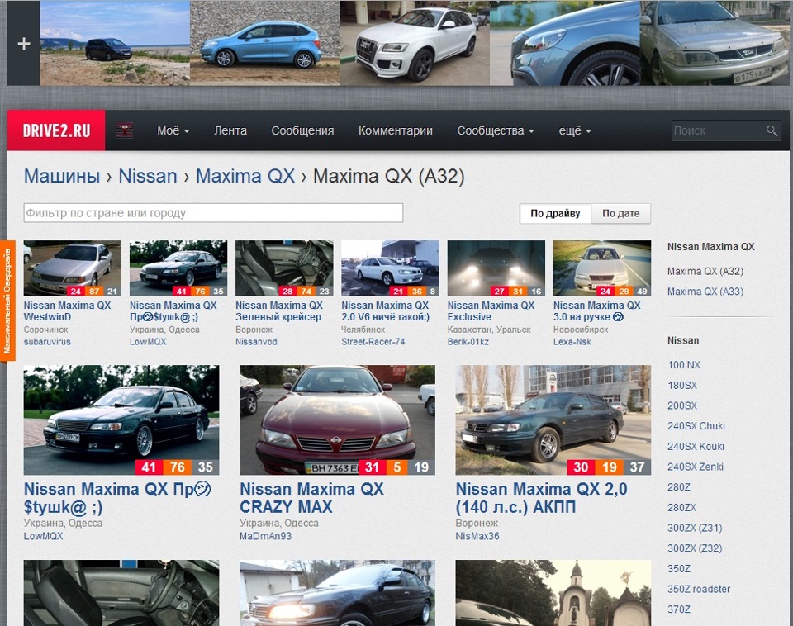
Task: Open user MaDmAn93 profile
Action: point(265,536)
